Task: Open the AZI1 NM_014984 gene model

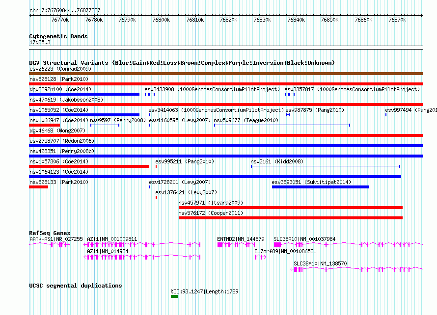Action: pyautogui.click(x=142, y=257)
